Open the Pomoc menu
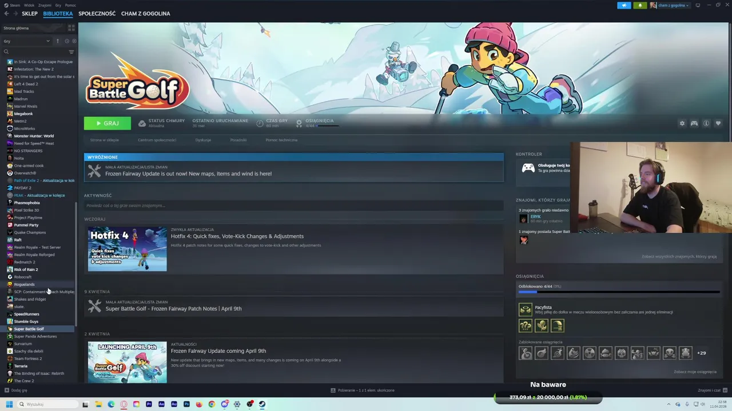Screen dimensions: 732x411 [x=70, y=5]
